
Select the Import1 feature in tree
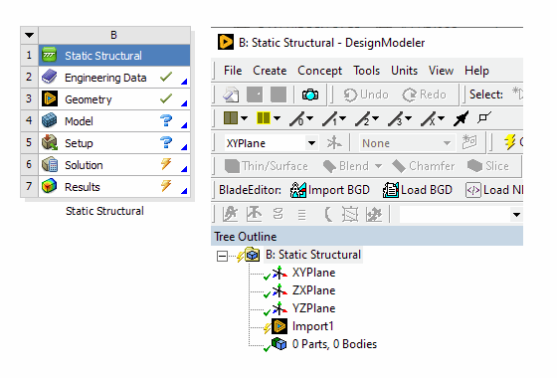(x=312, y=326)
